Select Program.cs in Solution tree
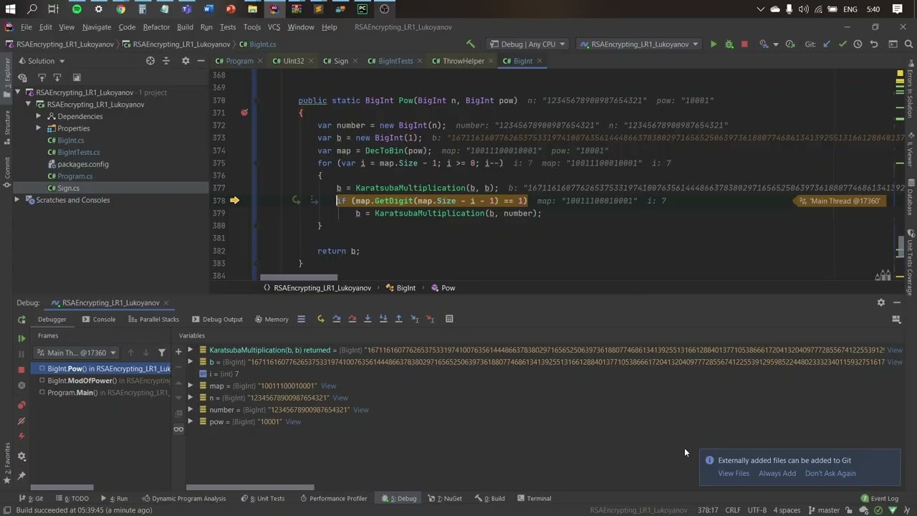The image size is (917, 516). (75, 176)
